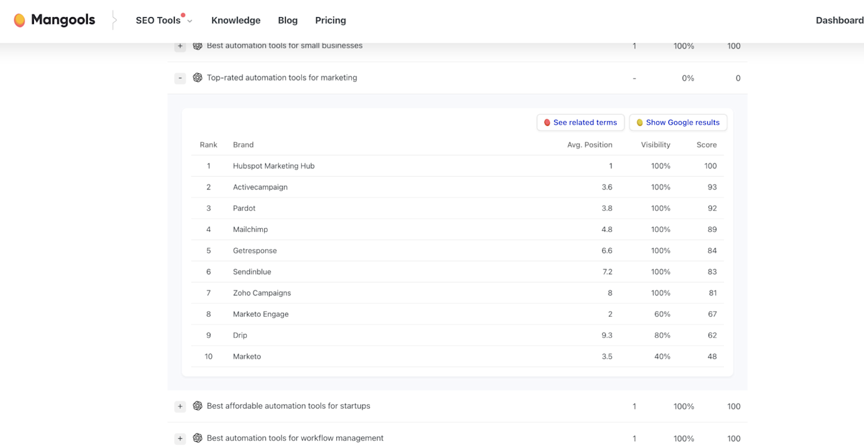
Task: Click the 0% visibility of marketing query
Action: click(687, 78)
